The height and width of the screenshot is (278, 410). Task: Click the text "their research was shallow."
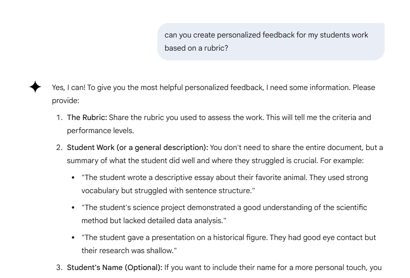pos(129,251)
